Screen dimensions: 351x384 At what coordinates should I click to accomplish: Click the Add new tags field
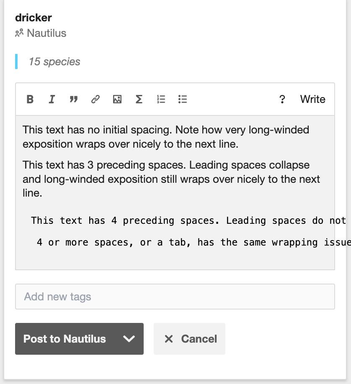pyautogui.click(x=175, y=297)
